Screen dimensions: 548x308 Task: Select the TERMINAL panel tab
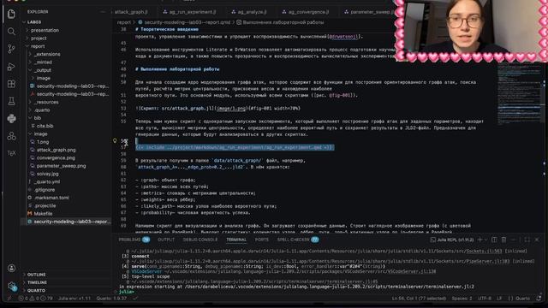(x=236, y=240)
